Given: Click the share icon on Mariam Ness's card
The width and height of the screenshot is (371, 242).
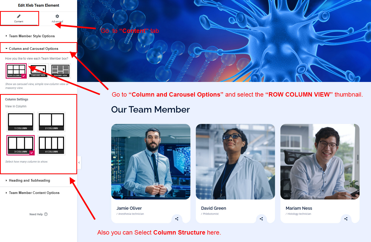Looking at the screenshot, I should pyautogui.click(x=346, y=219).
